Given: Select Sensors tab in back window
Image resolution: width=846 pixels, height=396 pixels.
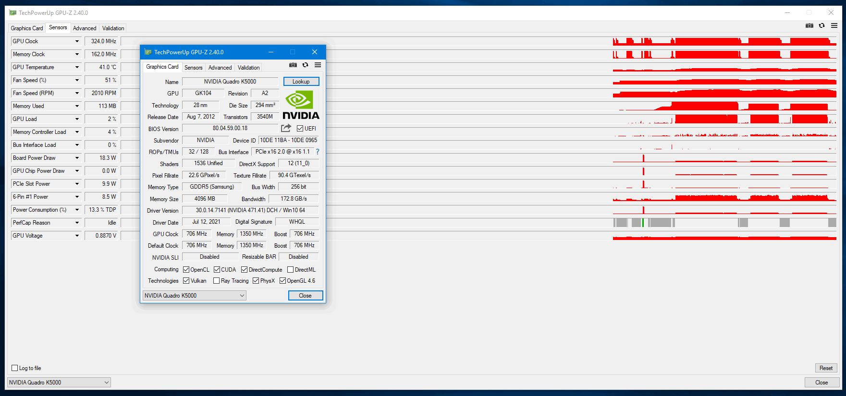Looking at the screenshot, I should (x=58, y=27).
